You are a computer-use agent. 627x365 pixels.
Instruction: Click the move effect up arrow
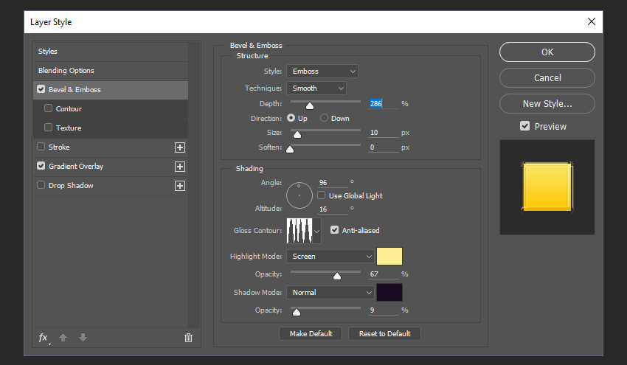point(63,338)
